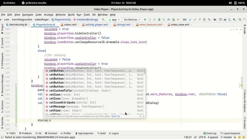Viewport: 247px width, 139px height.
Task: Click the Git Rollback undo icon
Action: click(x=209, y=20)
